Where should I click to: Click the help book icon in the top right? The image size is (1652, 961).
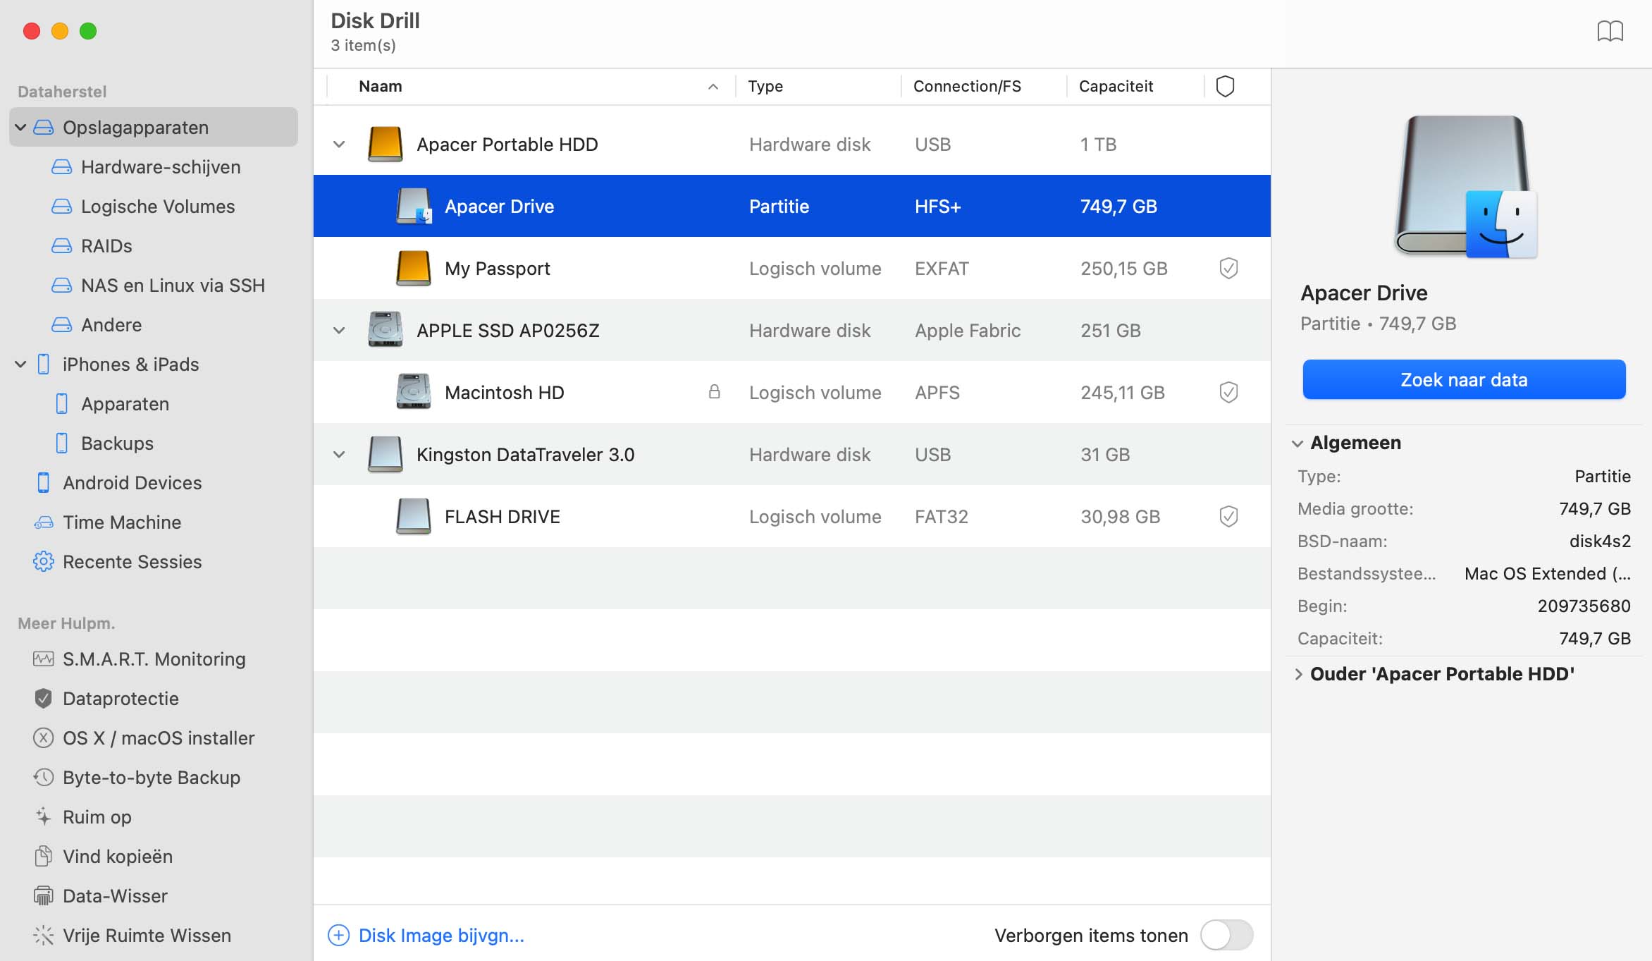(x=1610, y=31)
